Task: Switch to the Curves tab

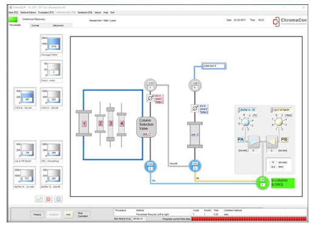Action: 35,26
